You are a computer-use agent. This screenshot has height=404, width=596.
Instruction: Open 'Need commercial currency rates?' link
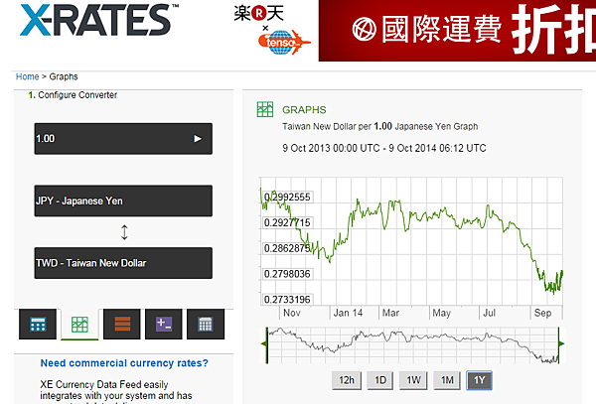[x=124, y=363]
